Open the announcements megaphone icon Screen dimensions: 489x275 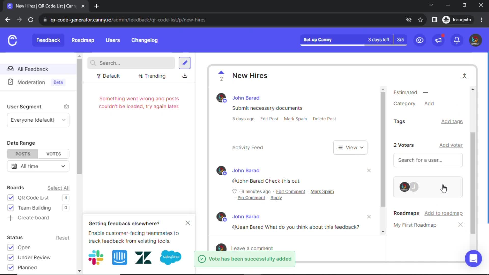pos(438,40)
